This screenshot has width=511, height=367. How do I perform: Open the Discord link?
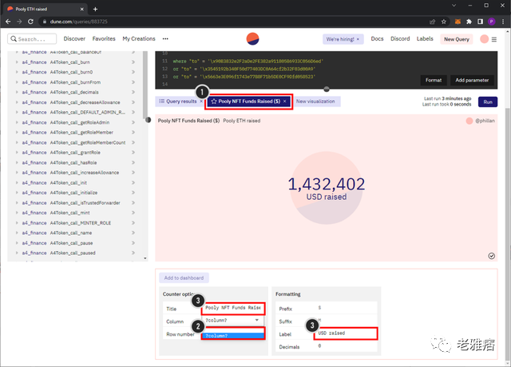[400, 39]
